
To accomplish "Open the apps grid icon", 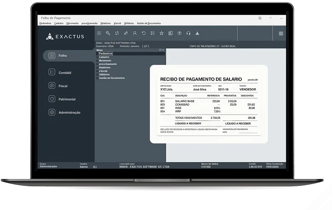I will click(x=281, y=34).
